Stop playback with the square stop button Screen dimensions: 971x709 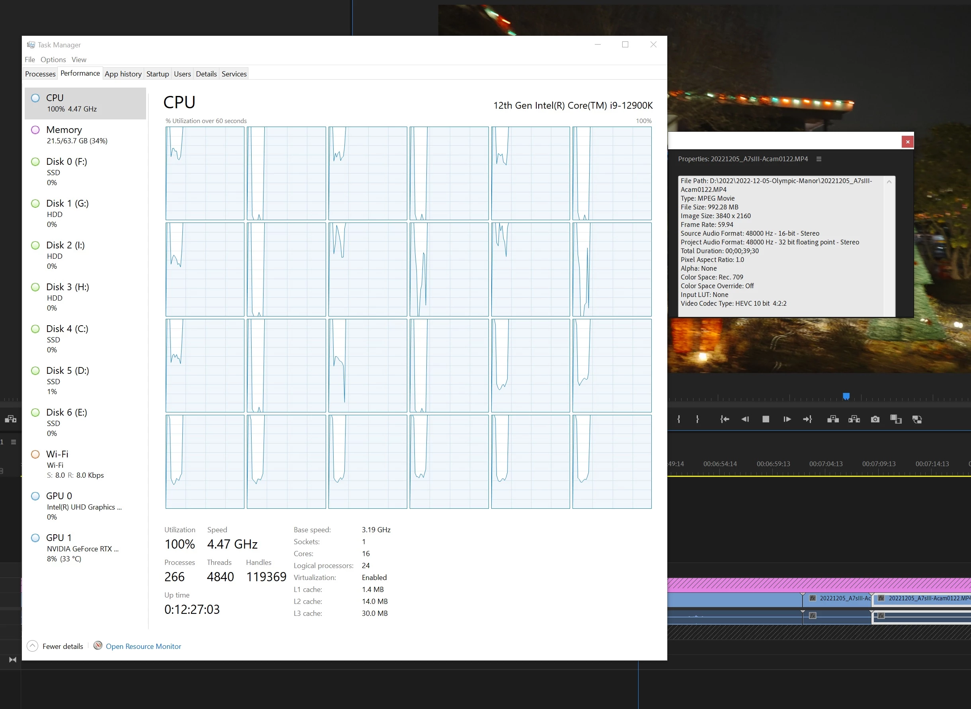coord(766,419)
